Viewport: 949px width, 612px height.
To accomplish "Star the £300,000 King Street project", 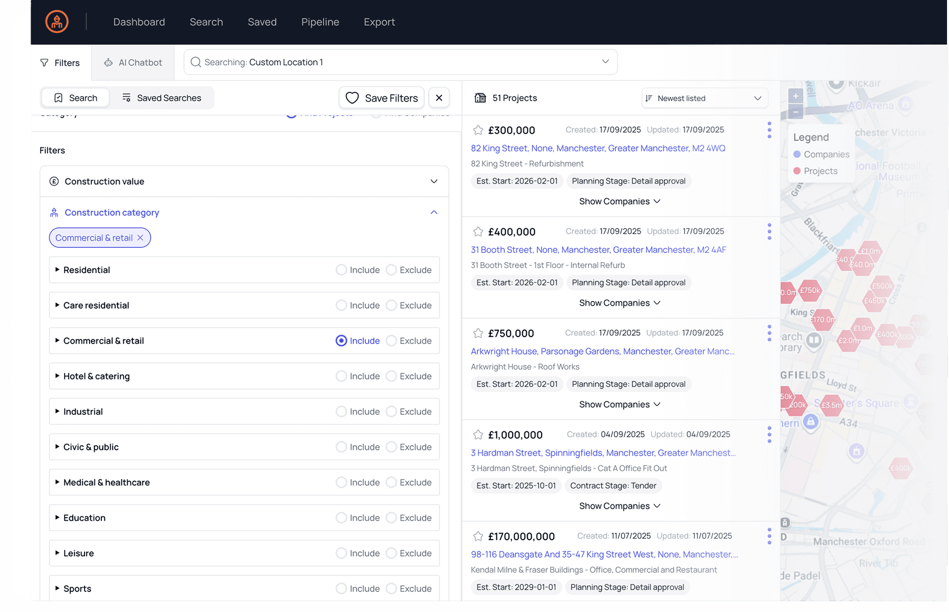I will [x=478, y=130].
